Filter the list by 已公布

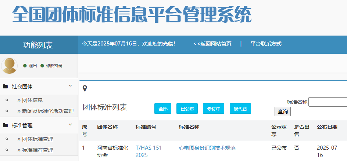[x=187, y=109]
